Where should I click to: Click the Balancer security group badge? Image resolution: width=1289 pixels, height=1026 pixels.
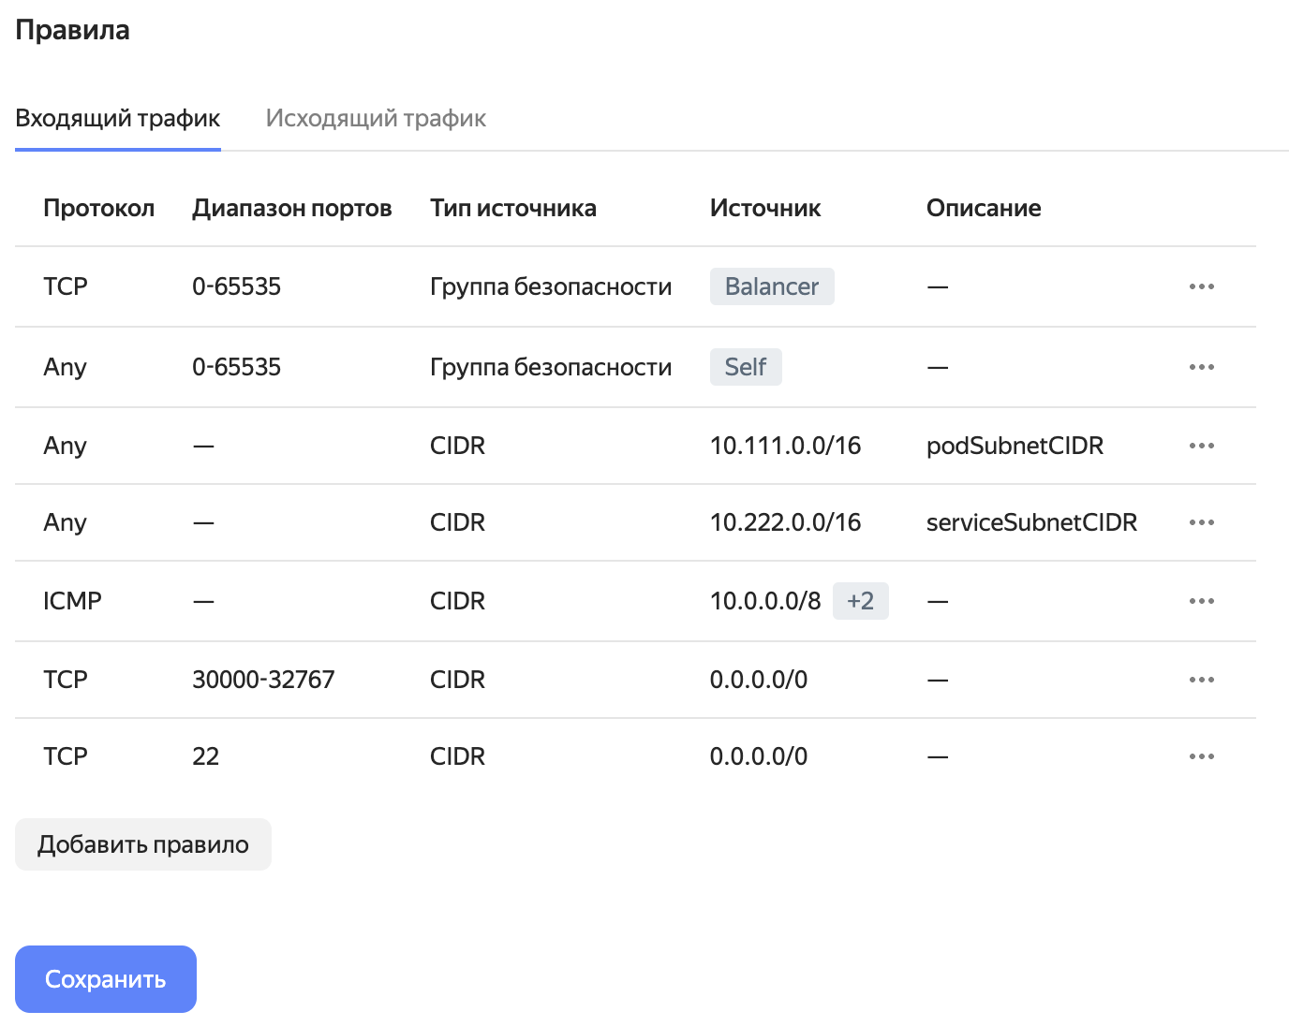coord(772,286)
